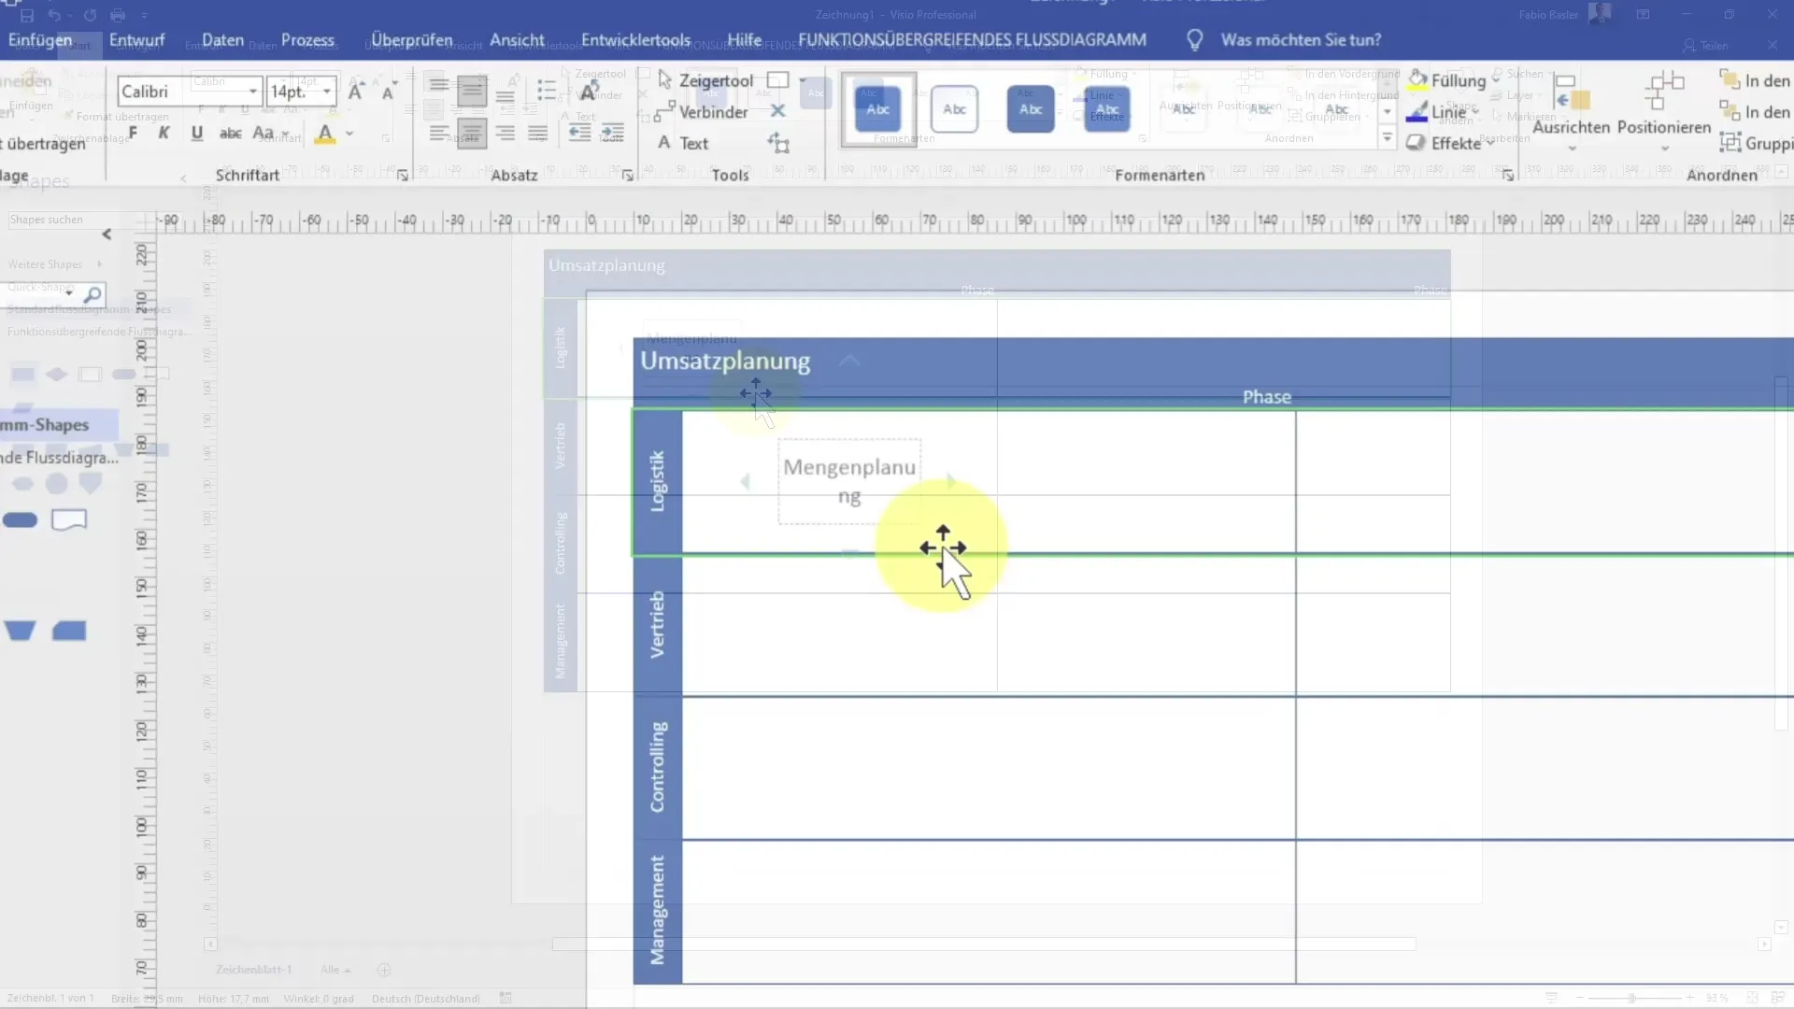The width and height of the screenshot is (1794, 1009).
Task: Justify text alignment
Action: click(538, 134)
